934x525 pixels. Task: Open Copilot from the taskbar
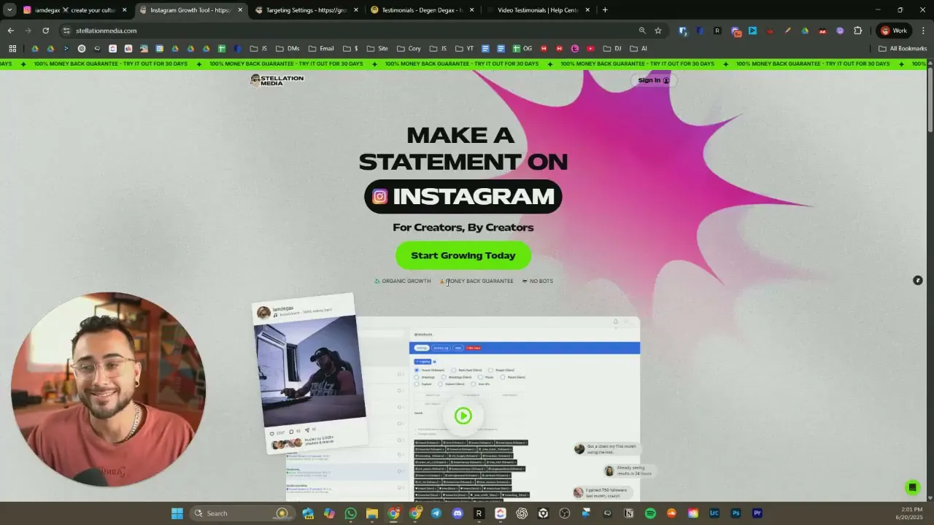coord(329,513)
